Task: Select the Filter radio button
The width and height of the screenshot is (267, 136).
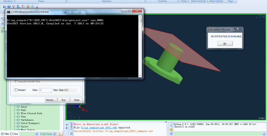Action: coord(2,134)
